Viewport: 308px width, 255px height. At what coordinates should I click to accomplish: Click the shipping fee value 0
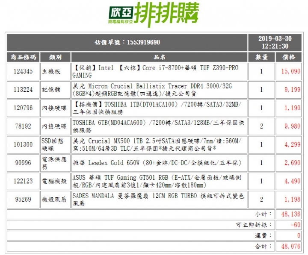299,235
